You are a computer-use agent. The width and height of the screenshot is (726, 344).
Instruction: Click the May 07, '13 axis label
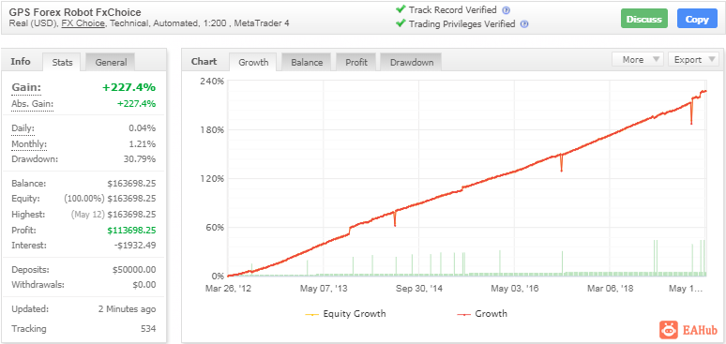324,289
